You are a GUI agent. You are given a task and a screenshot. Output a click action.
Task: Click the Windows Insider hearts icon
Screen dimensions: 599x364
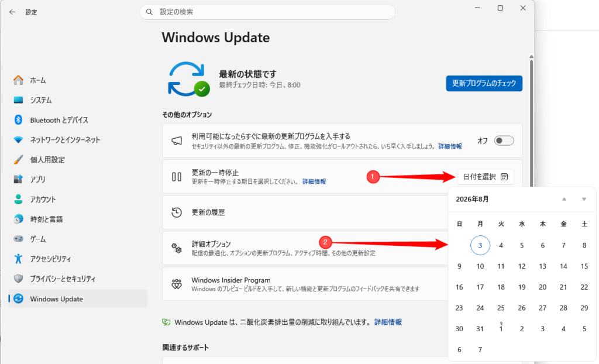pos(177,284)
